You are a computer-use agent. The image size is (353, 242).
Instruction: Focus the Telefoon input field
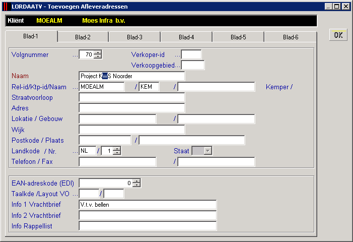pyautogui.click(x=117, y=161)
